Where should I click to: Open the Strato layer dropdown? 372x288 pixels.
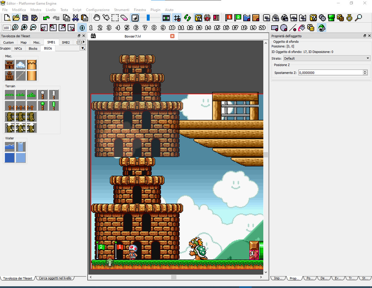click(x=327, y=58)
